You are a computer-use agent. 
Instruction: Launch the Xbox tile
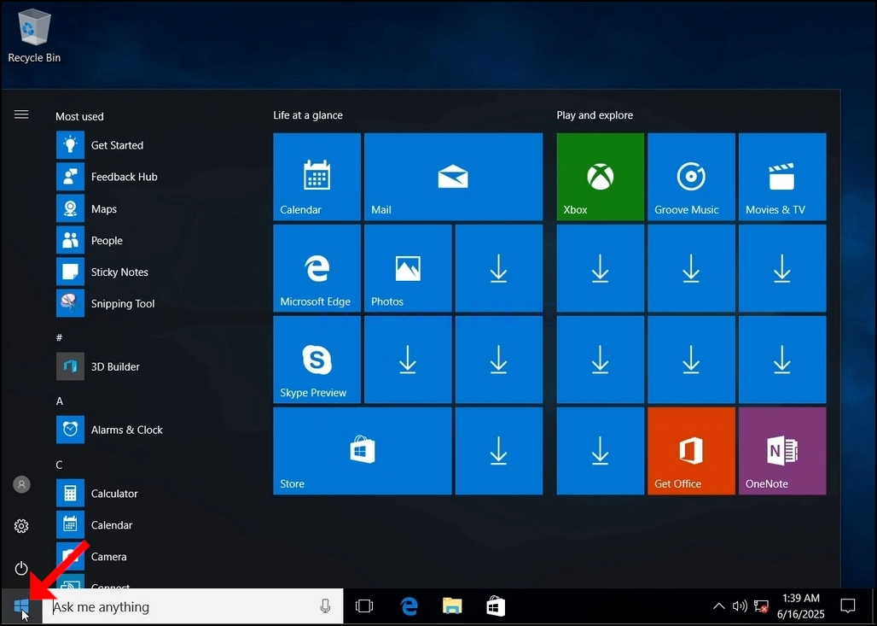pos(600,177)
